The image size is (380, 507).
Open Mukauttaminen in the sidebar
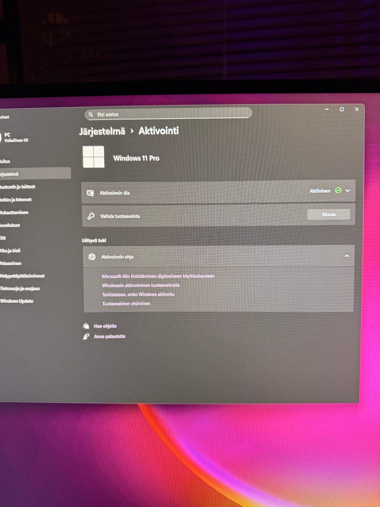point(14,212)
